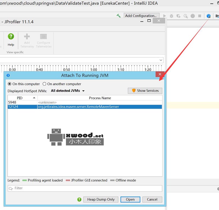Image resolution: width=219 pixels, height=210 pixels.
Task: Click the Run with Coverage icon
Action: [178, 16]
